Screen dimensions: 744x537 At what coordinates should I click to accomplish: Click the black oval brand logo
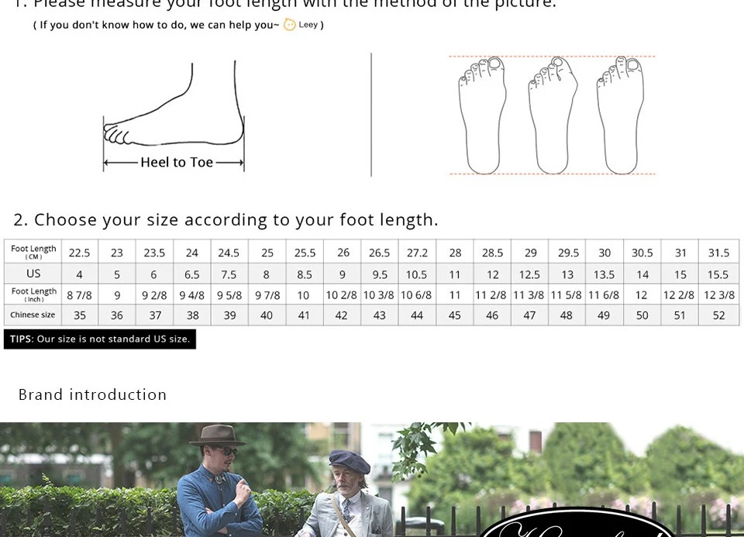tap(577, 522)
